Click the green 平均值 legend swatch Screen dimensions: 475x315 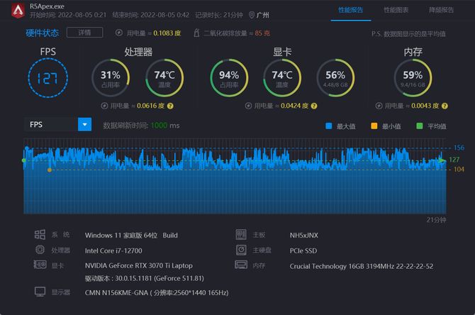(420, 126)
